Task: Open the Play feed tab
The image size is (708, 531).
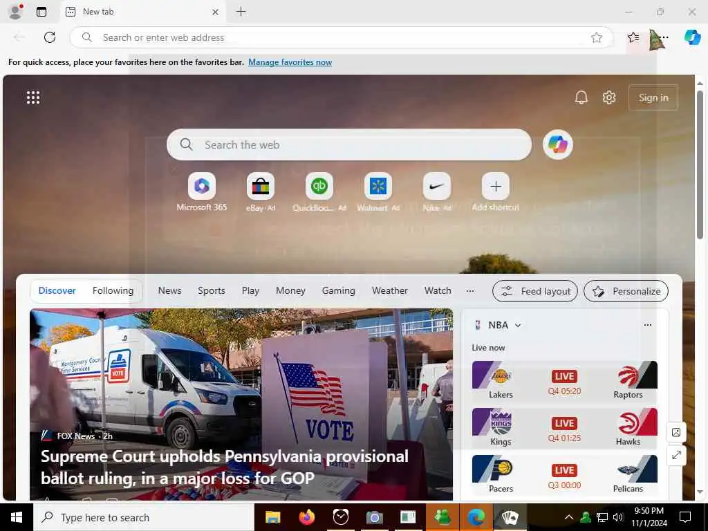Action: pos(250,291)
